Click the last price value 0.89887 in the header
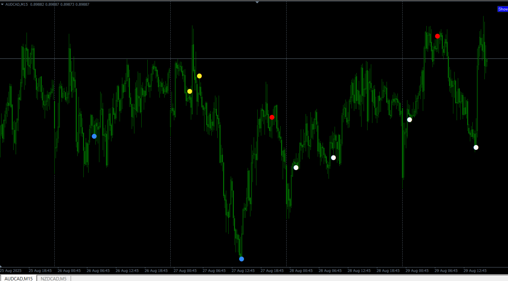Viewport: 508px width, 281px height. click(x=82, y=5)
